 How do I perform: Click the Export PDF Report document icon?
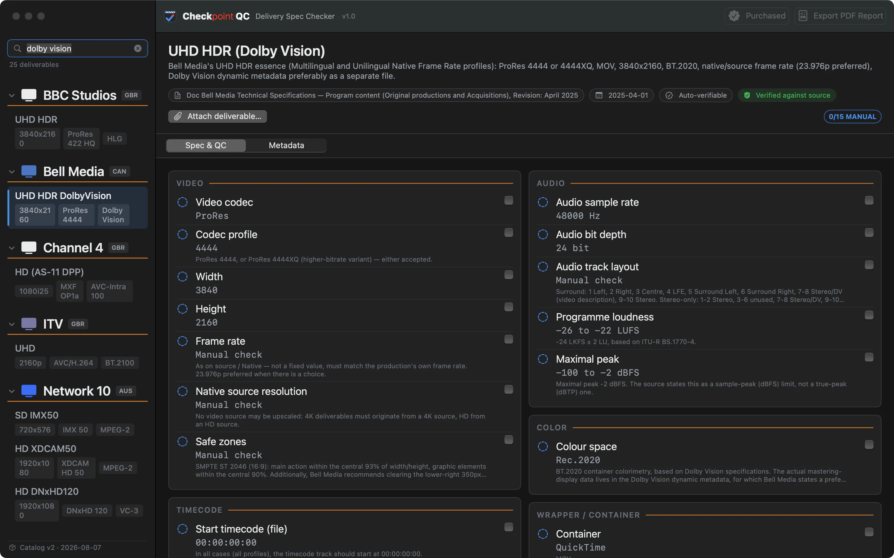coord(803,16)
